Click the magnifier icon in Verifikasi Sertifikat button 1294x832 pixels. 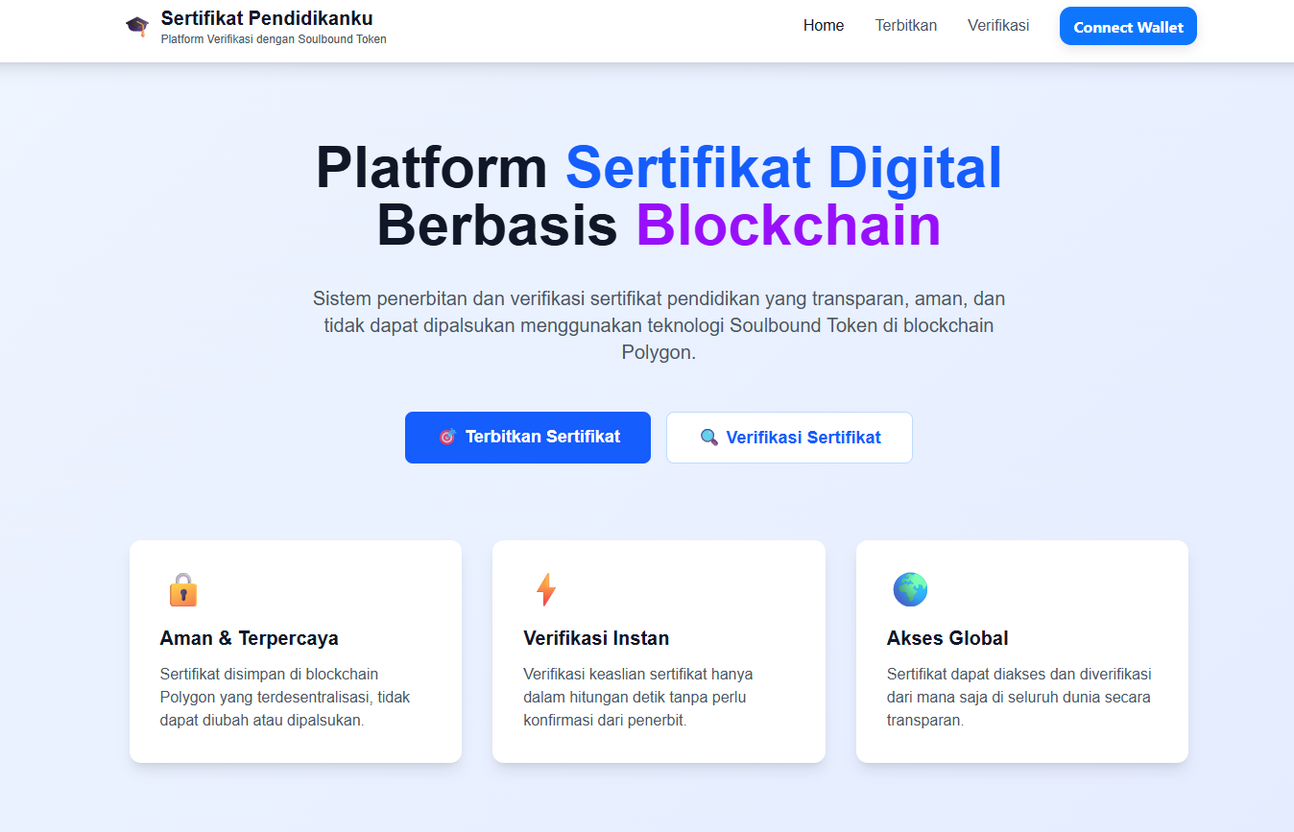709,437
